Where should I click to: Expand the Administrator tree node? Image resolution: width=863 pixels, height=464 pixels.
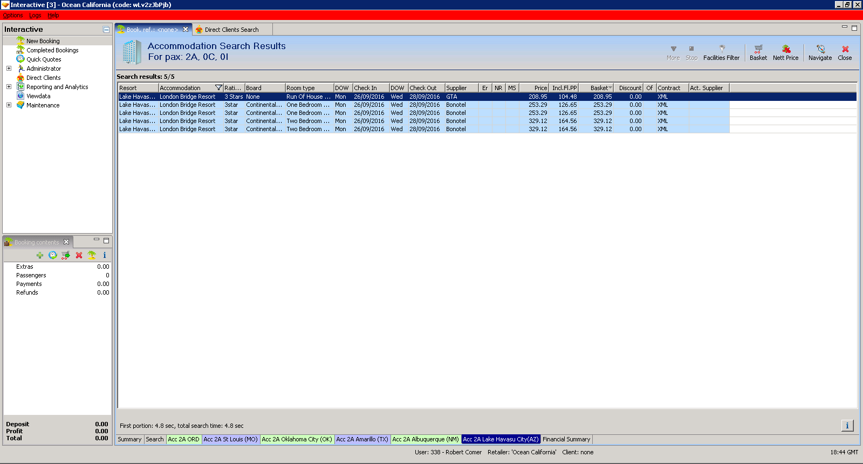[x=9, y=69]
